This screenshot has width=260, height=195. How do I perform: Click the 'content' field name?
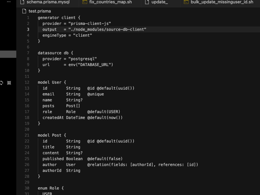(x=51, y=153)
